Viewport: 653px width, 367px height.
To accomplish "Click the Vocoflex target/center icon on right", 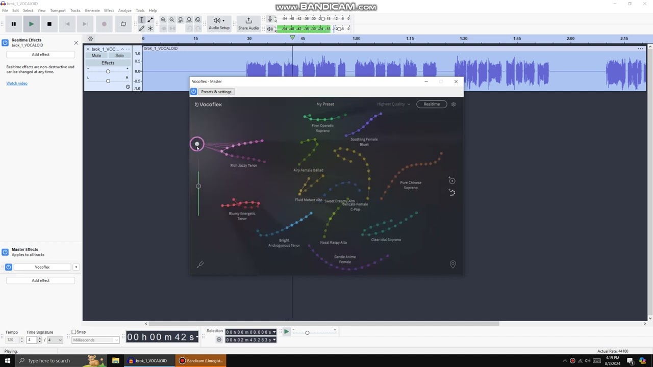I will (x=452, y=180).
